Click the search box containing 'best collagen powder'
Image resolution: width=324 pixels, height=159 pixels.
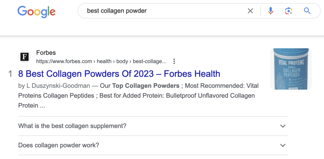click(165, 11)
